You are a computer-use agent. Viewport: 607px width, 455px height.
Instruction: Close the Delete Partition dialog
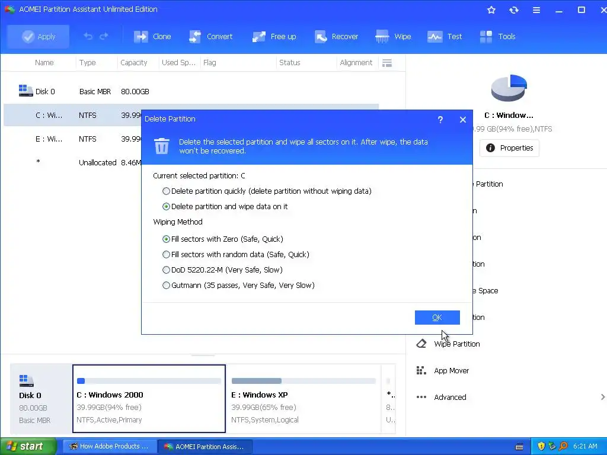(462, 120)
